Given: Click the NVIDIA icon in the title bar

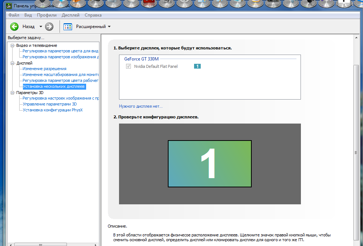Looking at the screenshot, I should click(x=9, y=6).
